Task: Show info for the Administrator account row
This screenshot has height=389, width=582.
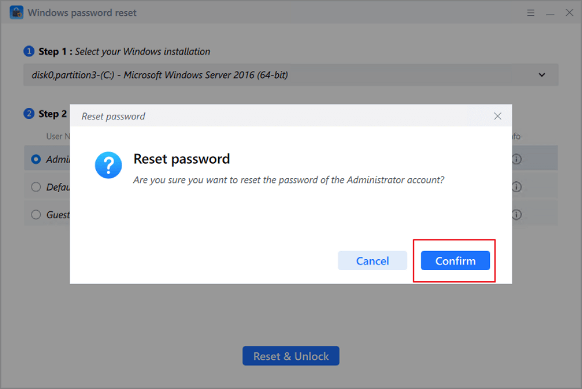Action: (x=516, y=159)
